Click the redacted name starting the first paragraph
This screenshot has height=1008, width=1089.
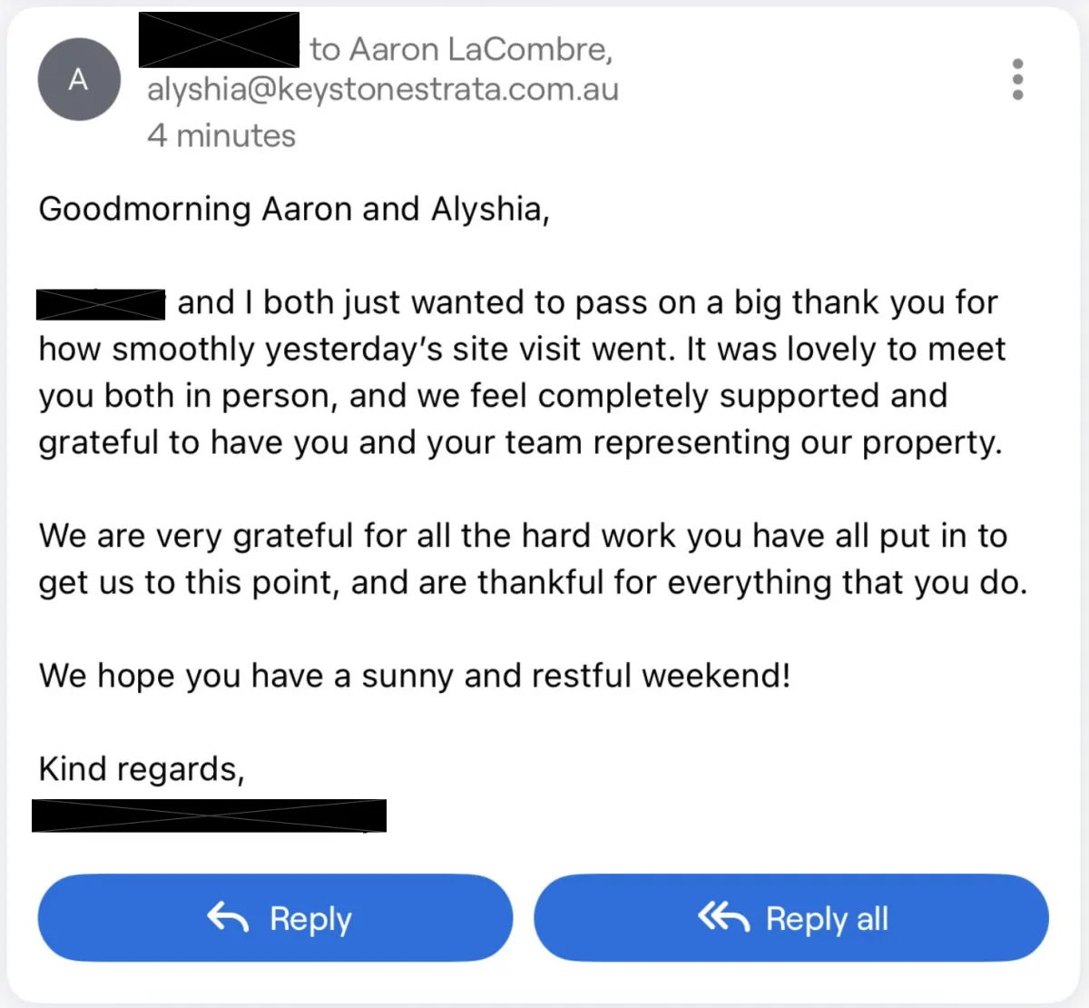click(x=100, y=303)
